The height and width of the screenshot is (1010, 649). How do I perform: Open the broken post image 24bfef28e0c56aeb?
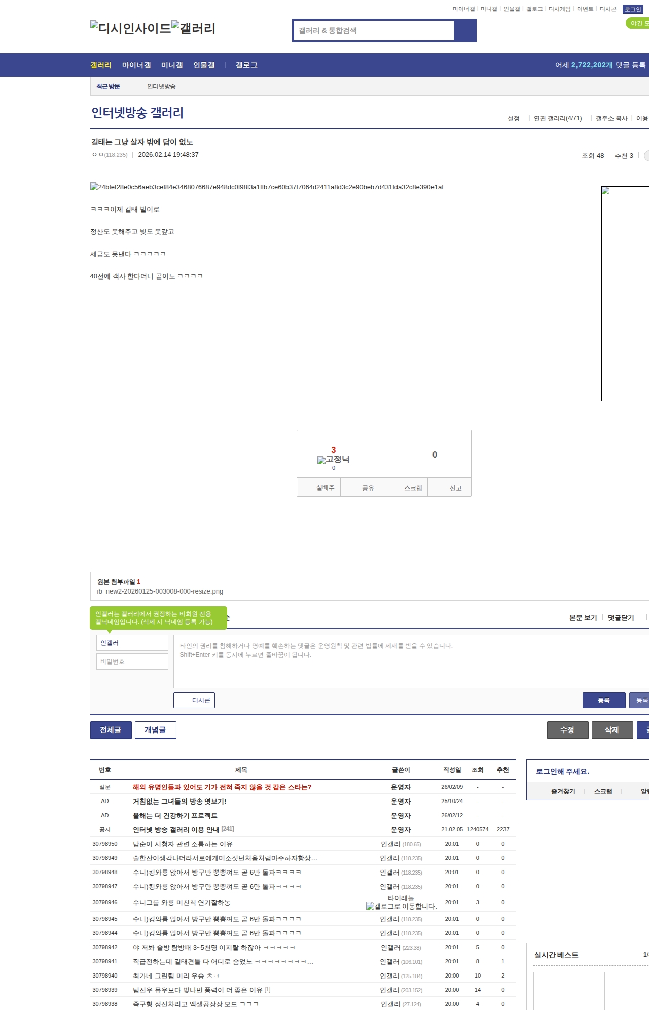click(x=267, y=187)
